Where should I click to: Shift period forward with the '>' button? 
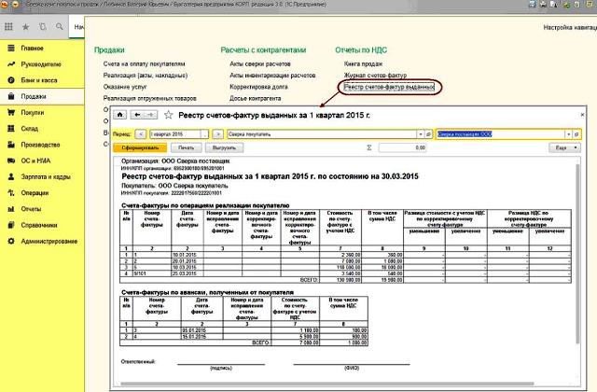[217, 133]
